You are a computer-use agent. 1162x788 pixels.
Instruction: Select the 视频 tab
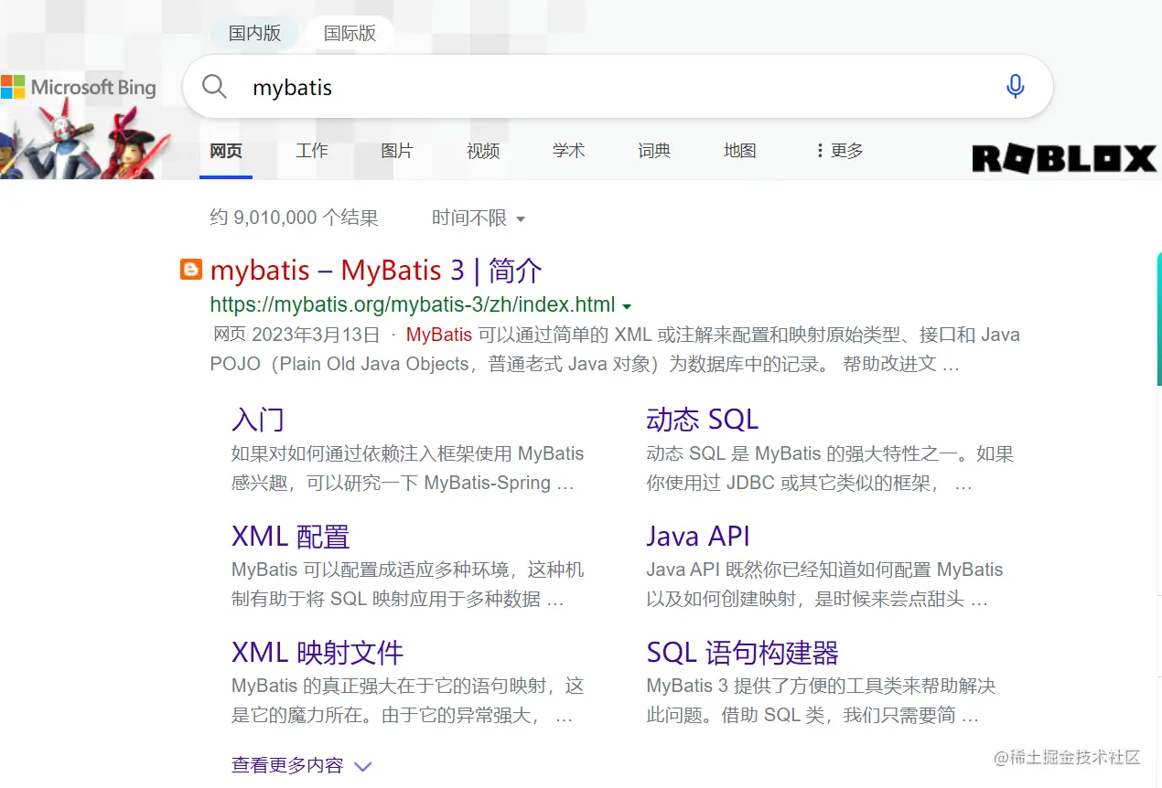[483, 151]
